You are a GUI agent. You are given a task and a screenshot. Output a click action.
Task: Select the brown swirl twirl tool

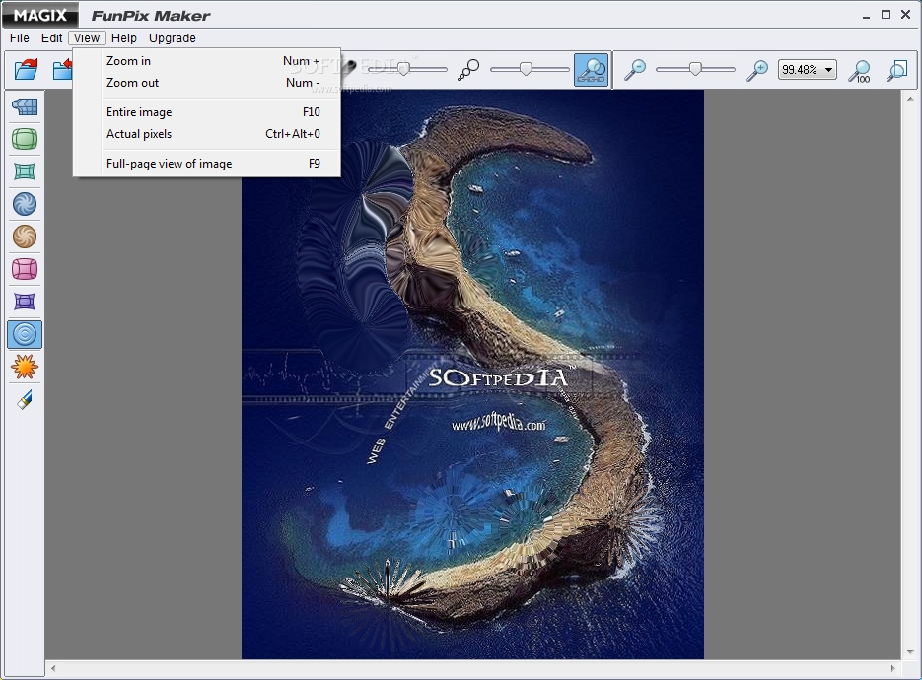pos(25,237)
